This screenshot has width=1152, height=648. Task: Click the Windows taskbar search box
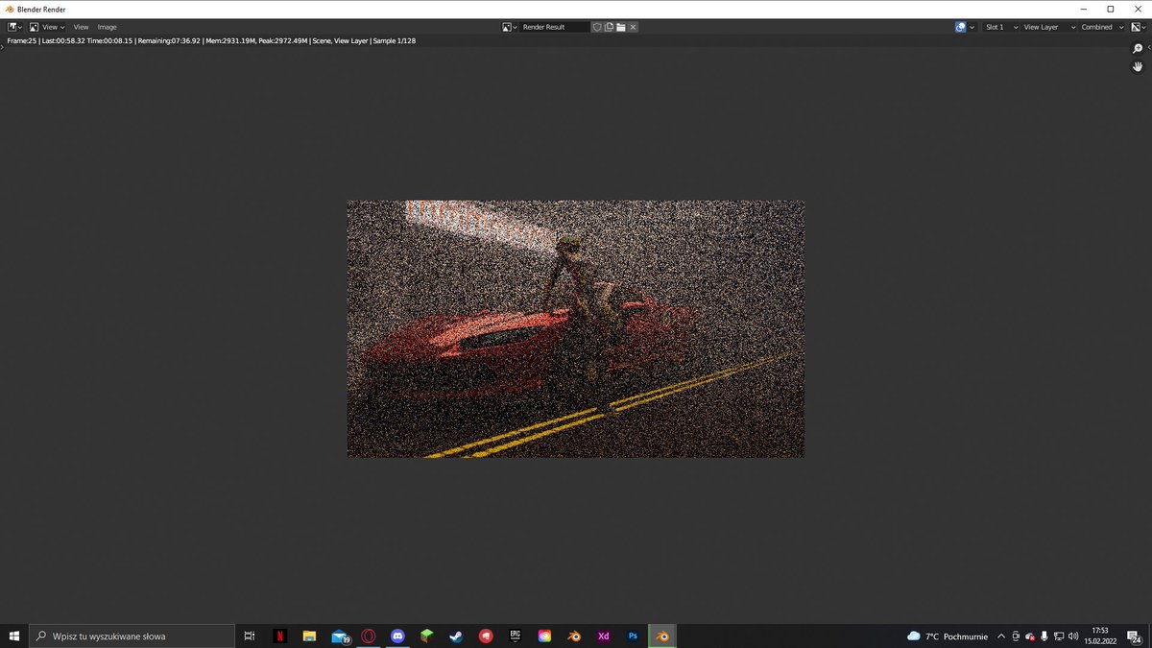(x=132, y=636)
